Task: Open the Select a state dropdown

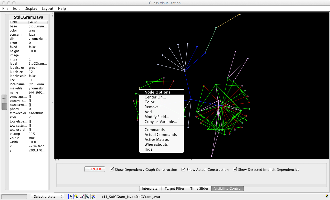Action: coord(47,197)
